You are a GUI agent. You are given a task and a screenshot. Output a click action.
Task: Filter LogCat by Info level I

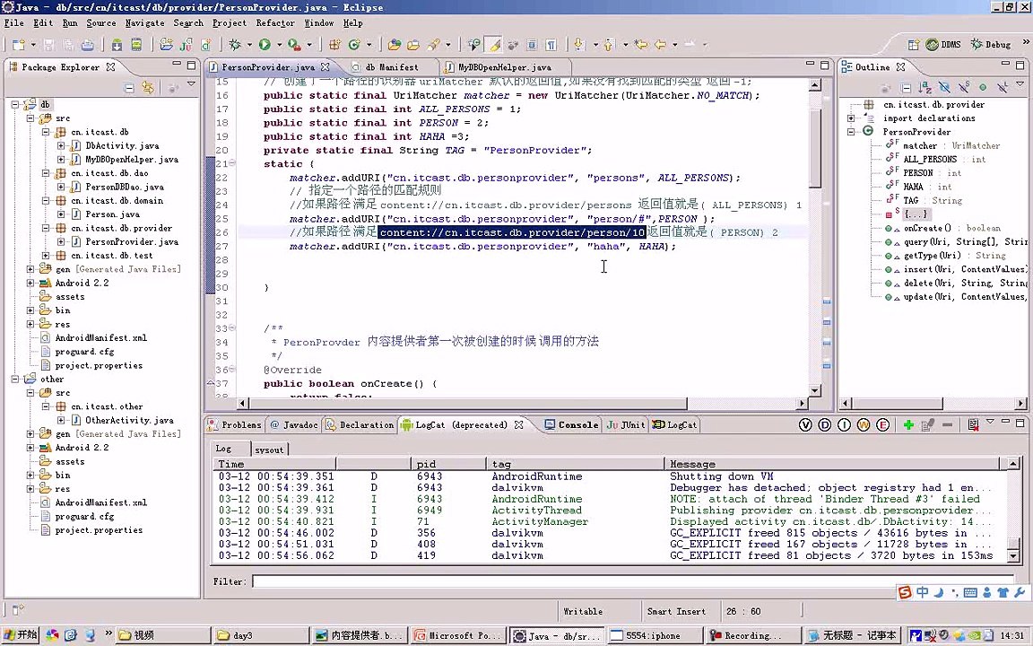[844, 425]
